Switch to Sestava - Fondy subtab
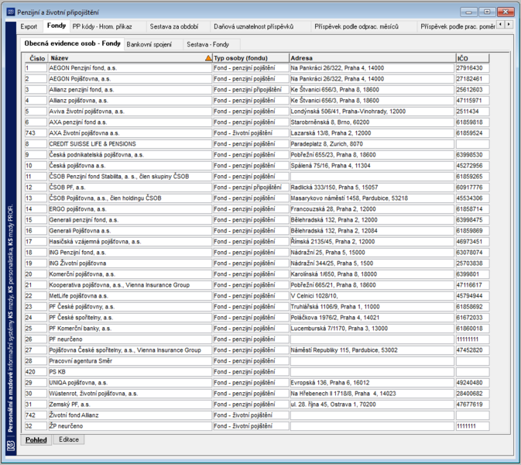521x465 pixels. click(208, 45)
